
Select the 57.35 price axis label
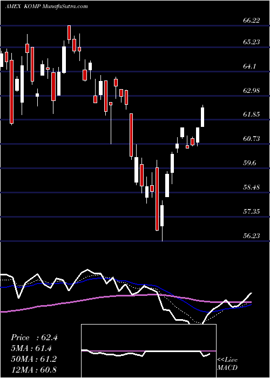click(252, 212)
